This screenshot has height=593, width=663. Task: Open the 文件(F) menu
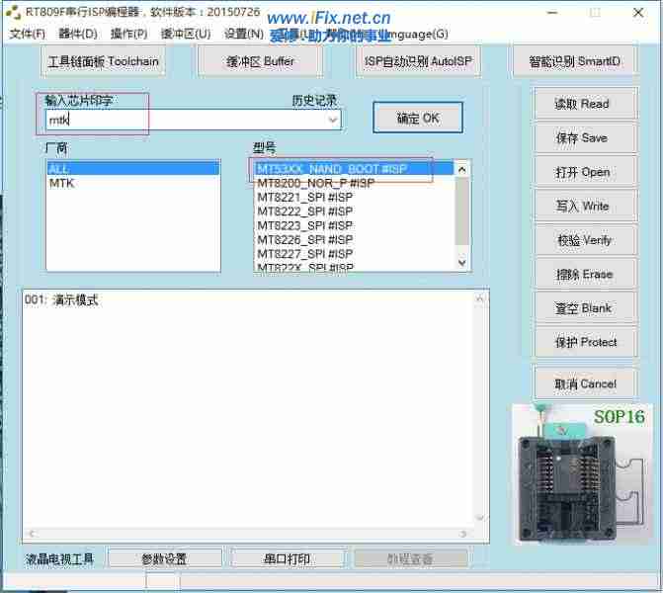tap(28, 34)
